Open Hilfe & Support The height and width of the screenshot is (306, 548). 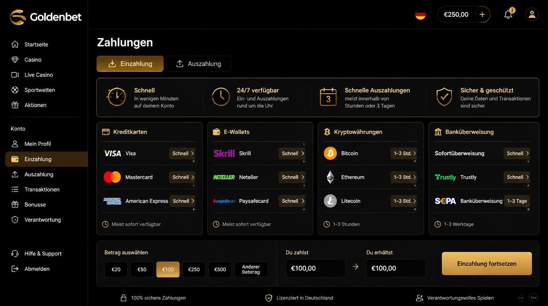pos(44,253)
